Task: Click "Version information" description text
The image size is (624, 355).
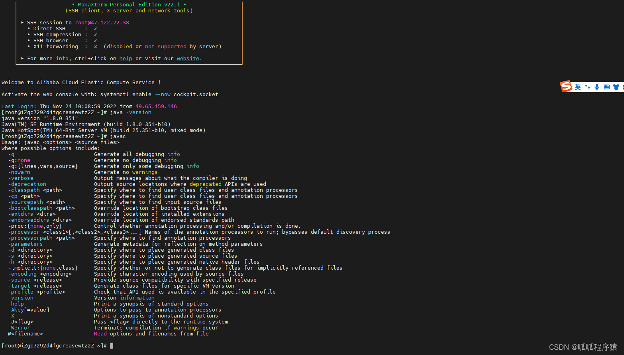Action: click(124, 298)
